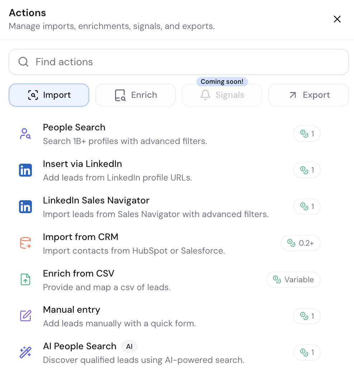This screenshot has width=354, height=384.
Task: Click the magnifying glass in the search field
Action: tap(23, 62)
